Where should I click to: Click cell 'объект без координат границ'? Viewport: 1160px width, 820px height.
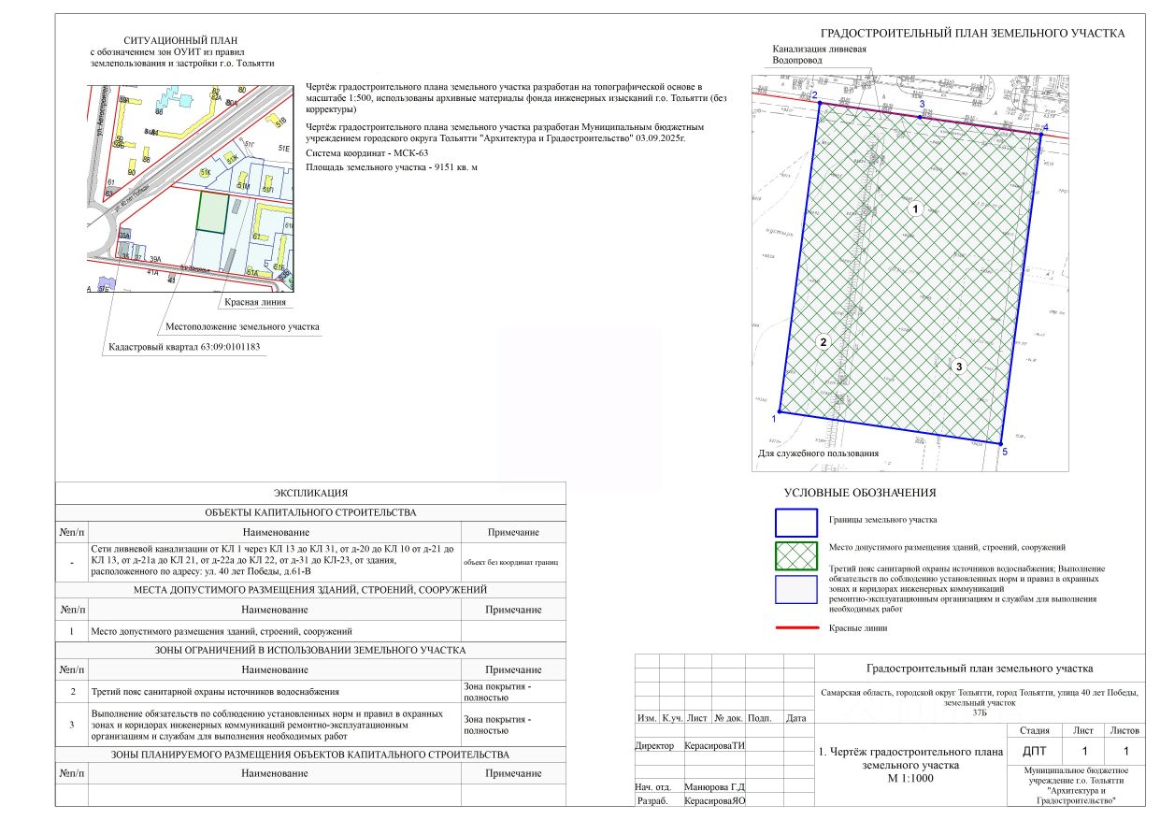tap(510, 564)
